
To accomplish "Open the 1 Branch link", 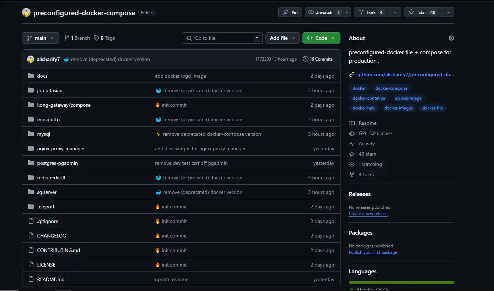I will tap(77, 38).
